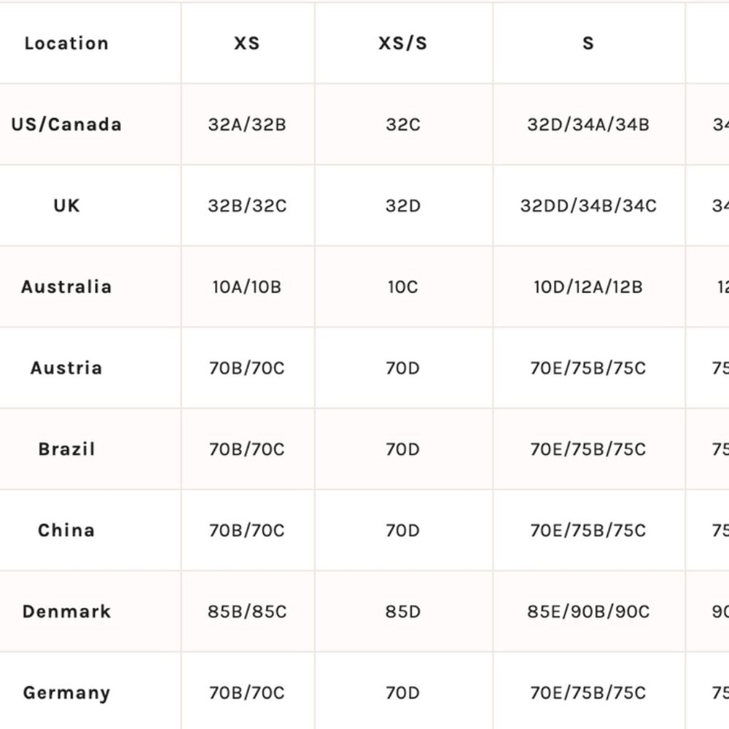
Task: Click the Location column header
Action: pyautogui.click(x=66, y=43)
